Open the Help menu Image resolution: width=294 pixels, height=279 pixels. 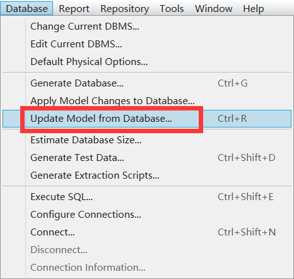pos(254,9)
